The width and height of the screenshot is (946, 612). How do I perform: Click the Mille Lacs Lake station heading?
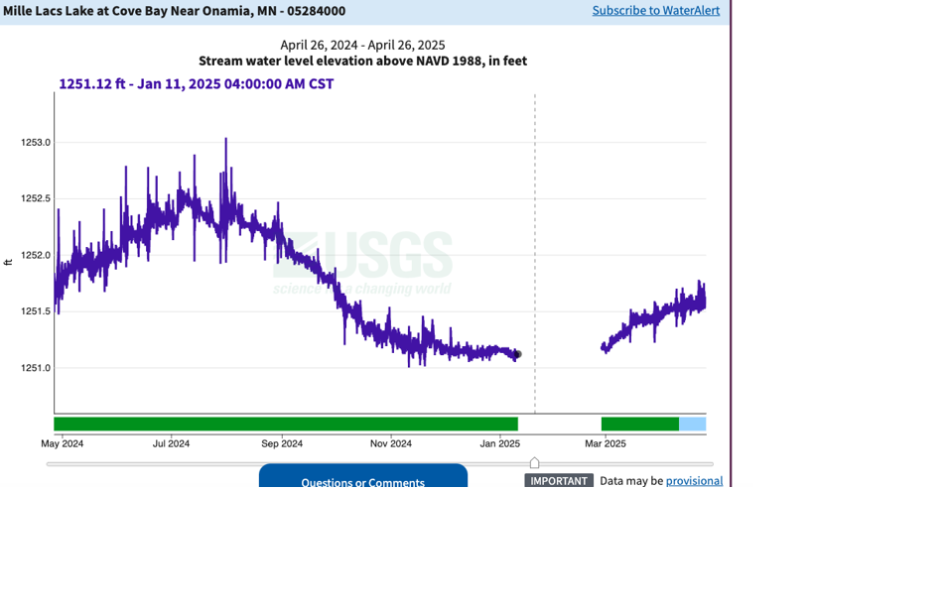[x=175, y=11]
